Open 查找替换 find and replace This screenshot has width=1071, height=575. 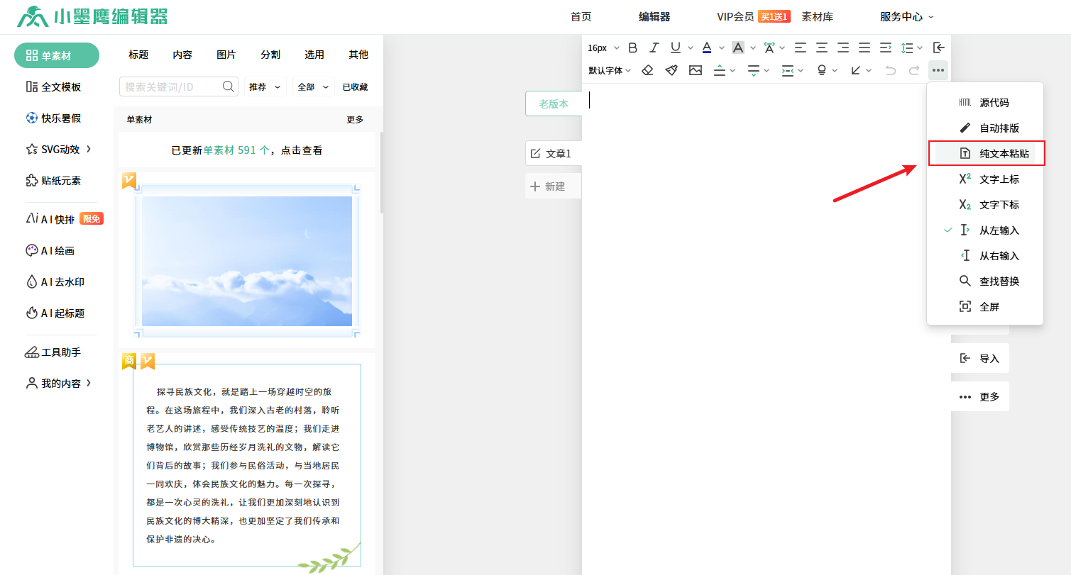(985, 281)
